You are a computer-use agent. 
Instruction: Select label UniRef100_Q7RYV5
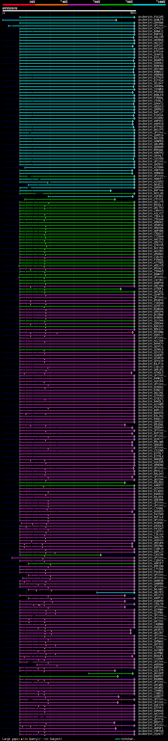coord(151,245)
